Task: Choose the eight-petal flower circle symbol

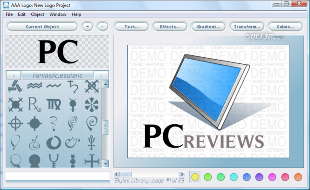Action: (x=92, y=104)
